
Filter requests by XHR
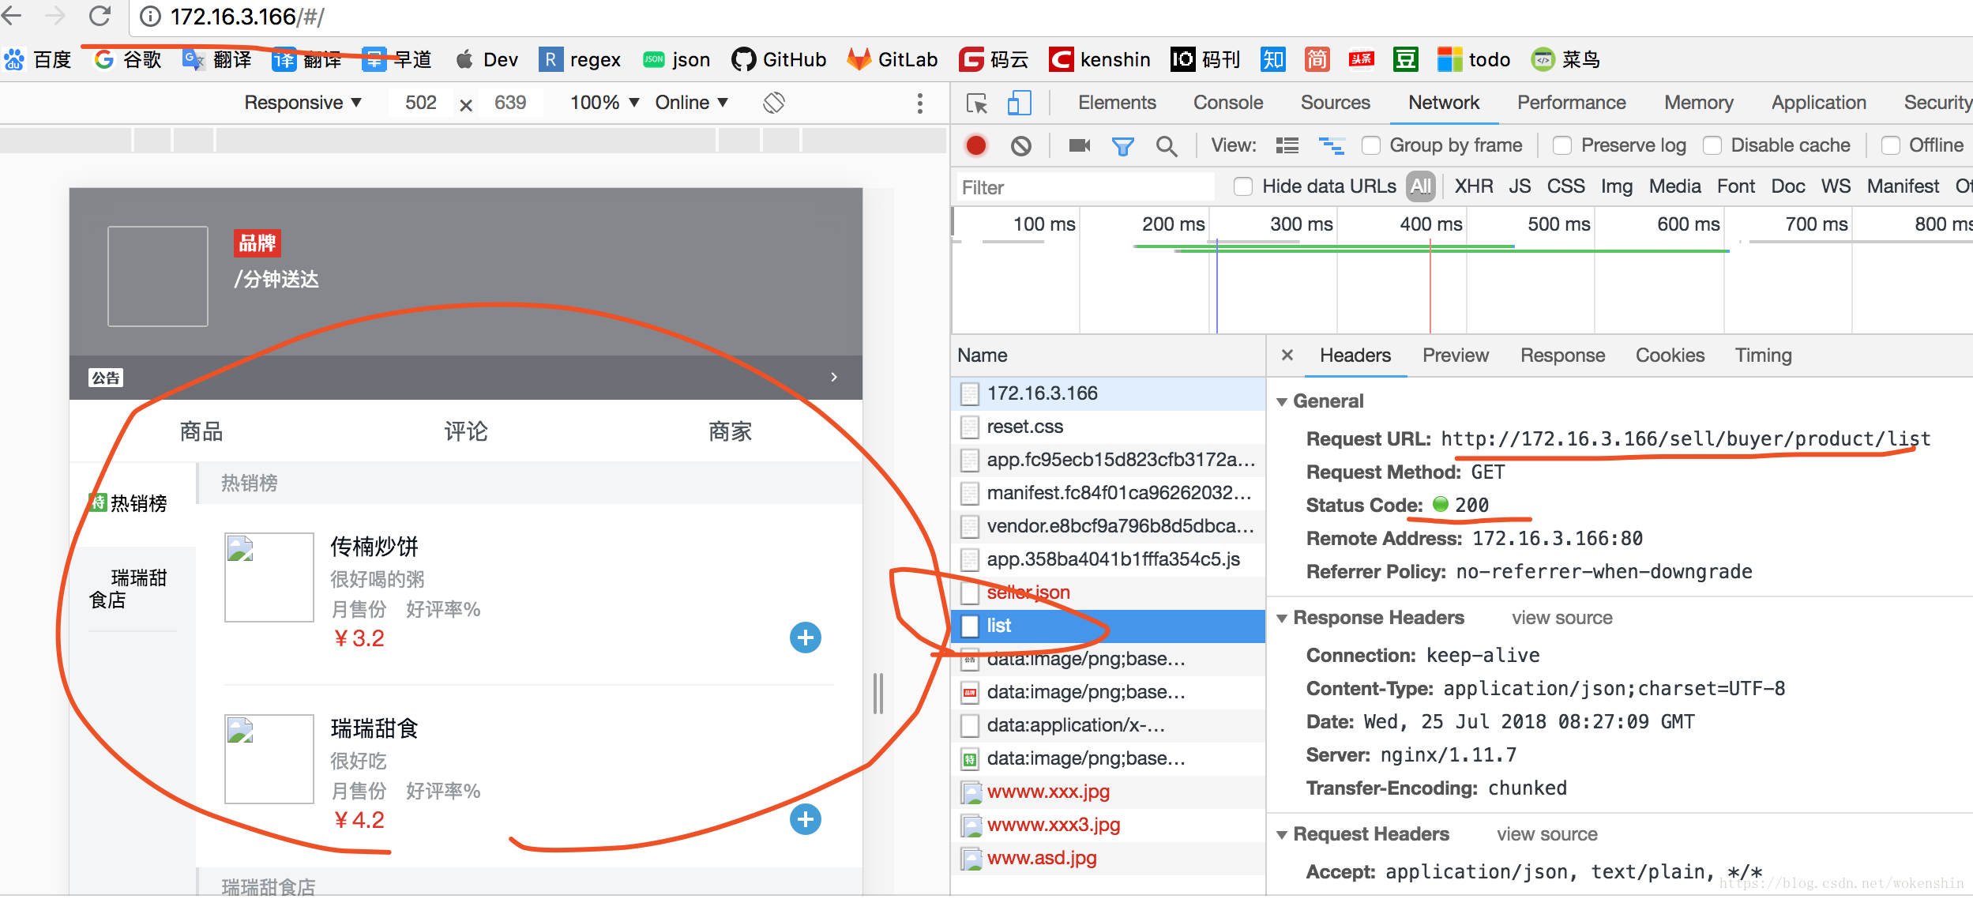tap(1474, 186)
